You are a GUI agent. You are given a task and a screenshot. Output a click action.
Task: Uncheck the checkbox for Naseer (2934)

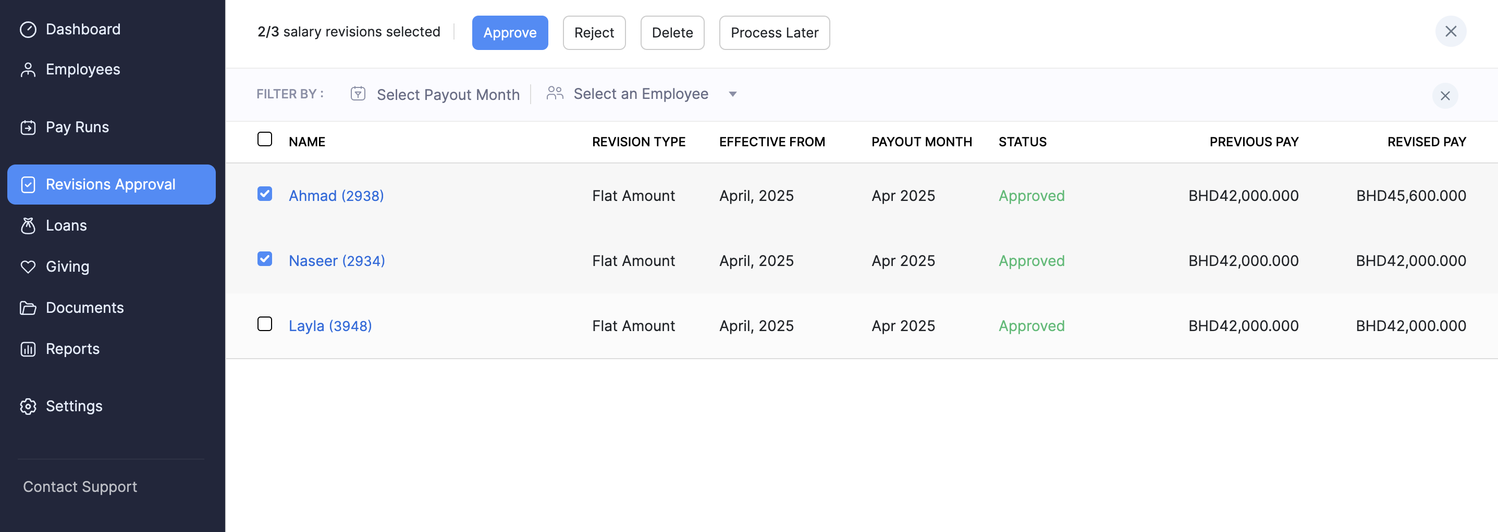pos(265,259)
